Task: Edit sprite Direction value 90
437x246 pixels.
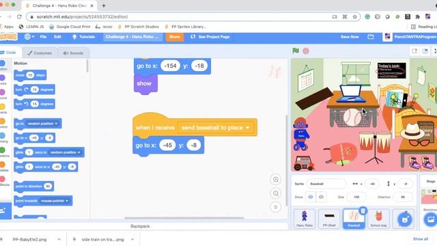Action: [402, 197]
